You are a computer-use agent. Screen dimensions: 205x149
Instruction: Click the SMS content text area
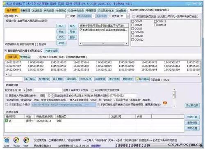pos(30,34)
